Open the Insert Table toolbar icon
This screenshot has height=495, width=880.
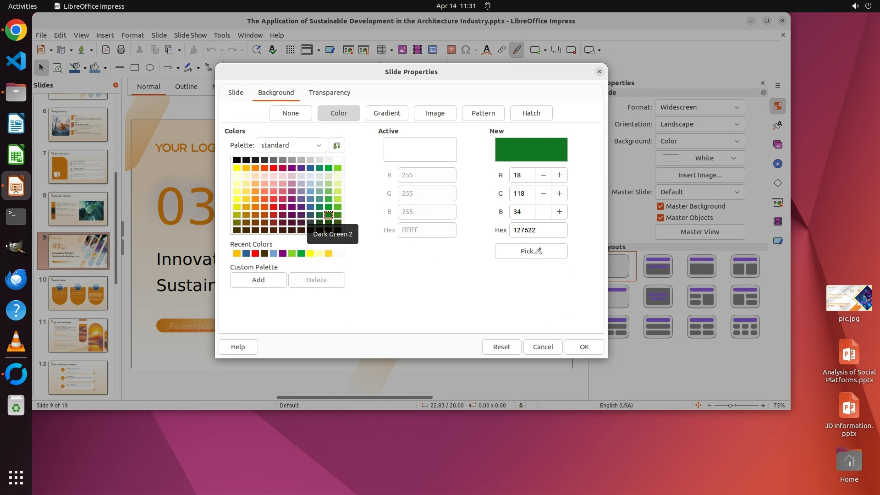381,50
